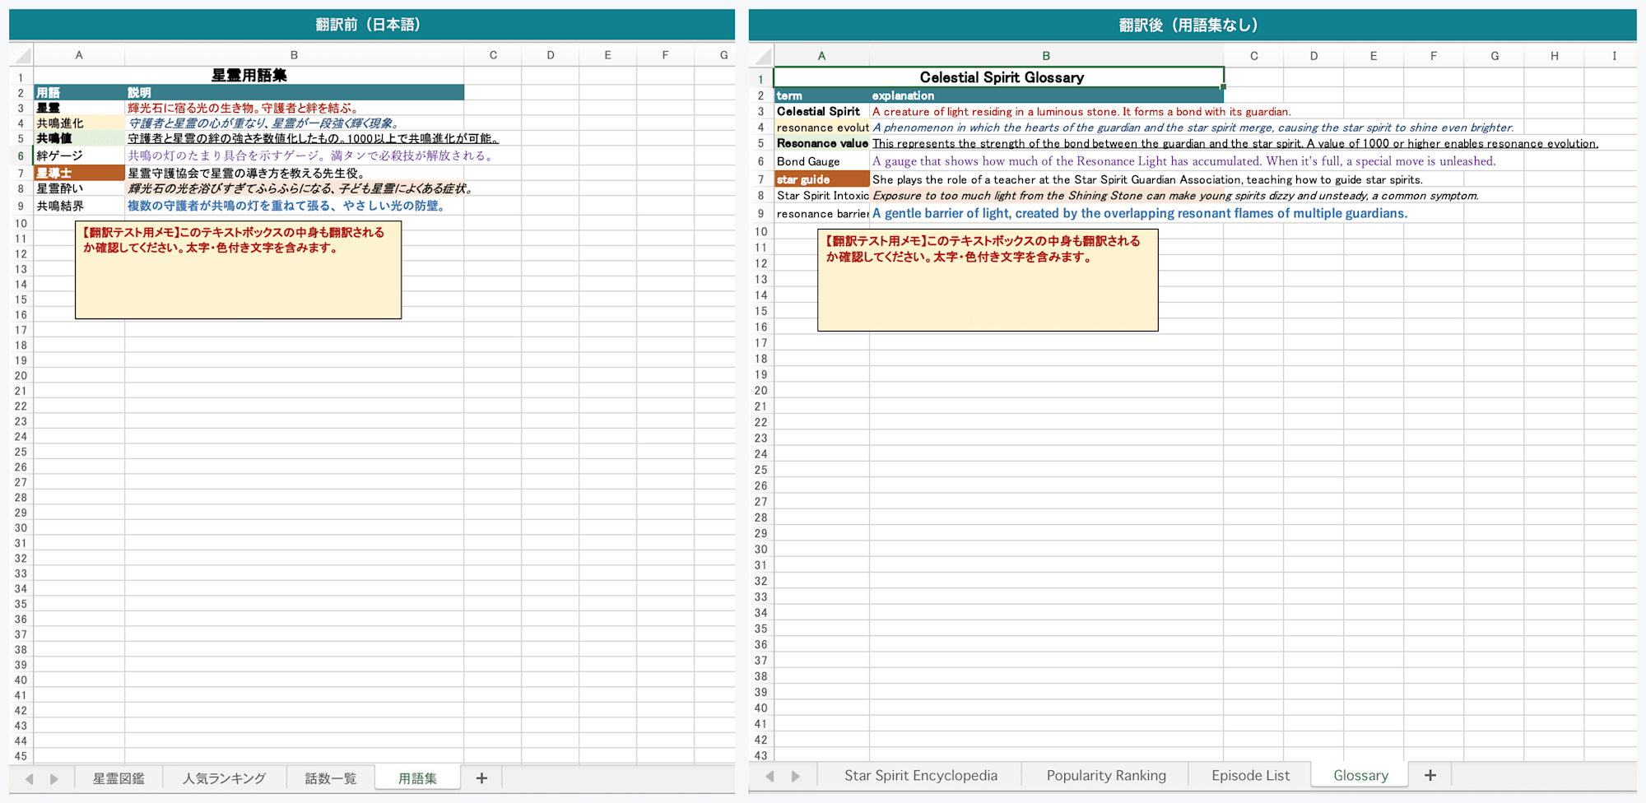Click the 翻訳後（用語集なし）panel header

coord(1193,25)
